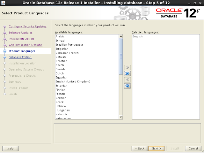
Task: Click the Help button
Action: [x=11, y=149]
